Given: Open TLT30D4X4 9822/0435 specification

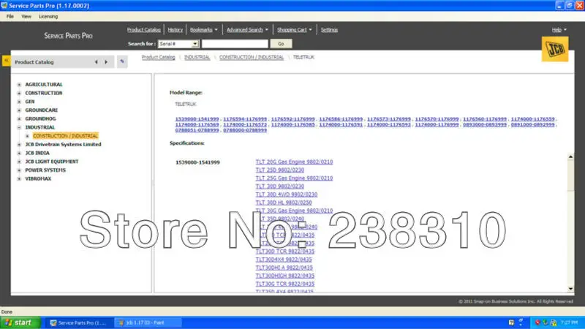Looking at the screenshot, I should pyautogui.click(x=284, y=260).
